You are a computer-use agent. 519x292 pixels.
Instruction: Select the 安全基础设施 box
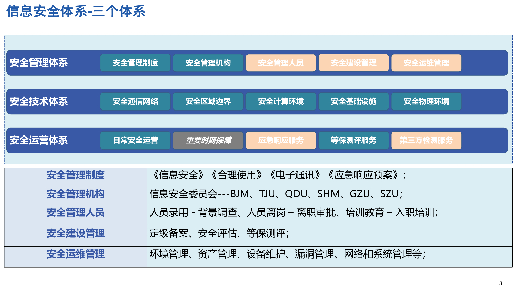click(353, 101)
